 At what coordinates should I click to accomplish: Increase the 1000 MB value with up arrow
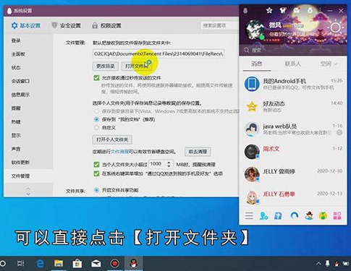pyautogui.click(x=169, y=162)
